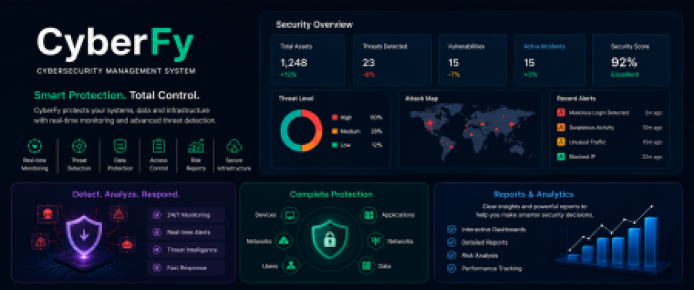The height and width of the screenshot is (290, 694).
Task: Click the Interactive Dashboards label
Action: click(x=494, y=229)
